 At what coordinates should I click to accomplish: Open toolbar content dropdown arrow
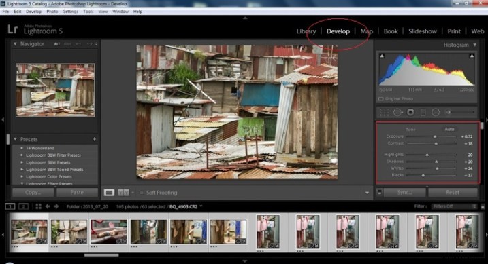tap(367, 193)
